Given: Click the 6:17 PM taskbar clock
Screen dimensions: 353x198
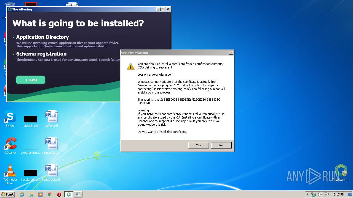Looking at the screenshot, I should pyautogui.click(x=339, y=194).
